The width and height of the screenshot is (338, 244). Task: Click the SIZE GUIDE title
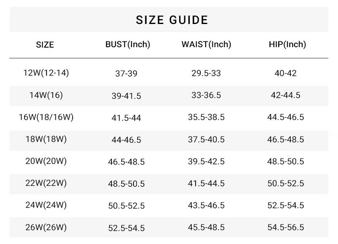pos(172,20)
